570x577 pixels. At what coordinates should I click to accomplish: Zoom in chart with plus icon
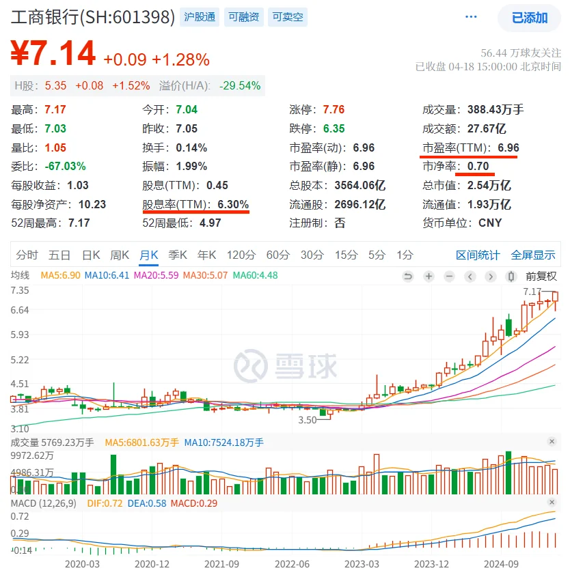click(429, 276)
